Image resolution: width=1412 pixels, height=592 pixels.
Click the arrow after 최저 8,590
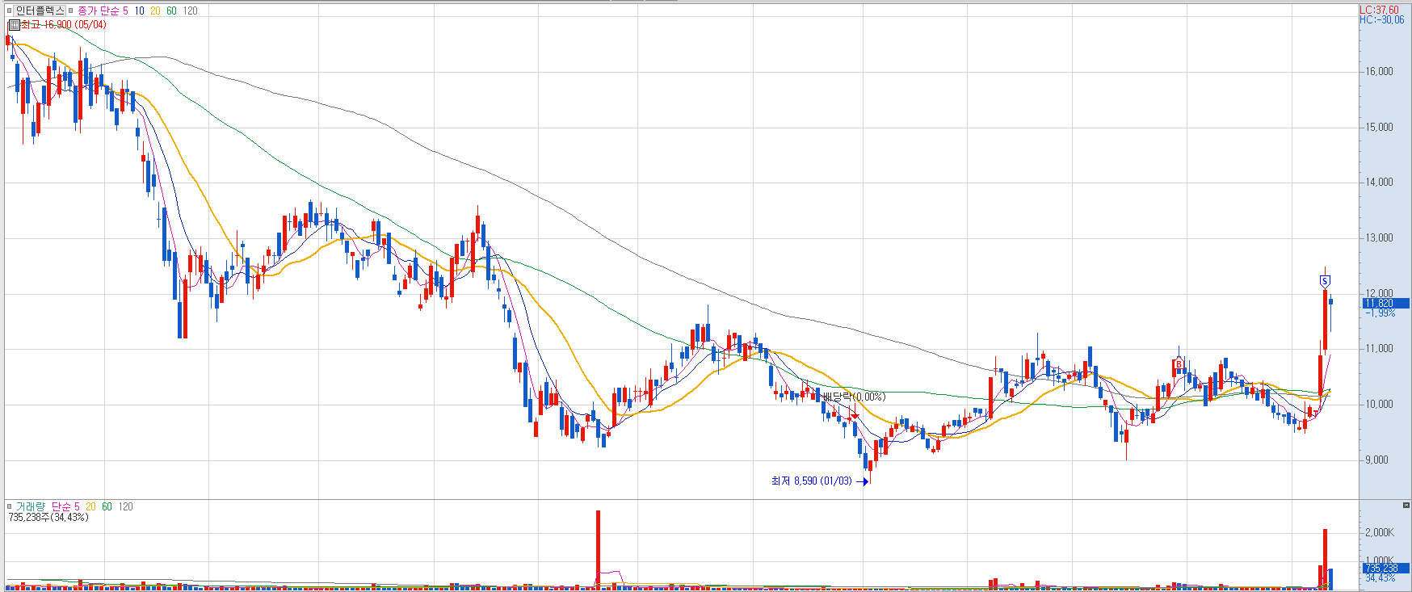(x=863, y=481)
